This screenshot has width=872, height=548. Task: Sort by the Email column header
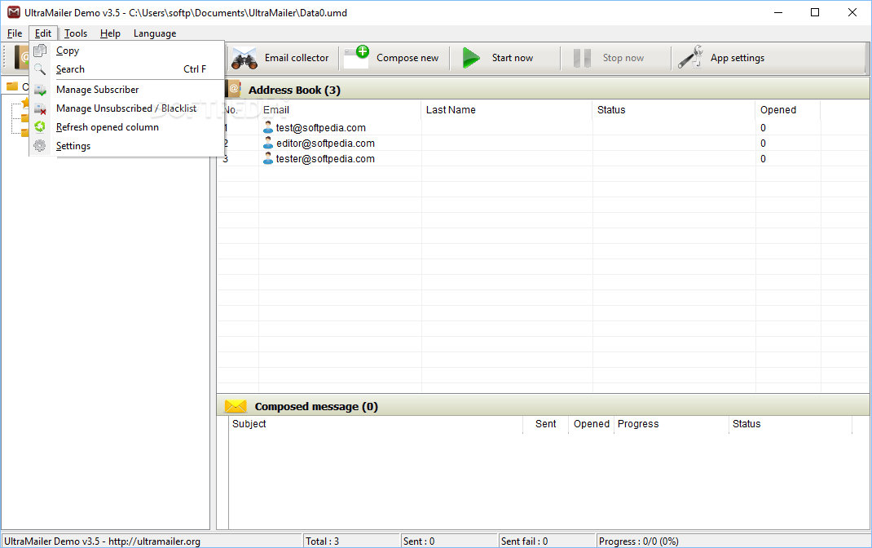click(x=340, y=109)
